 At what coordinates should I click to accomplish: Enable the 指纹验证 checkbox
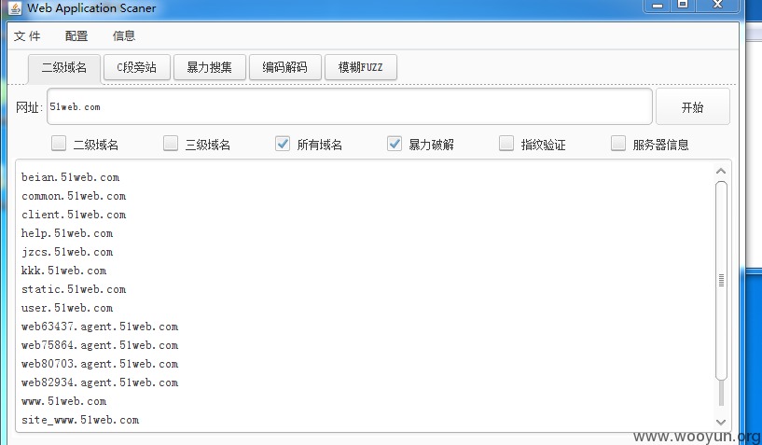pos(506,144)
